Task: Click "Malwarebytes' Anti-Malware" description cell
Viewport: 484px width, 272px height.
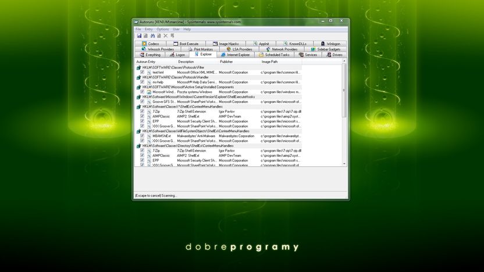Action: coord(196,136)
